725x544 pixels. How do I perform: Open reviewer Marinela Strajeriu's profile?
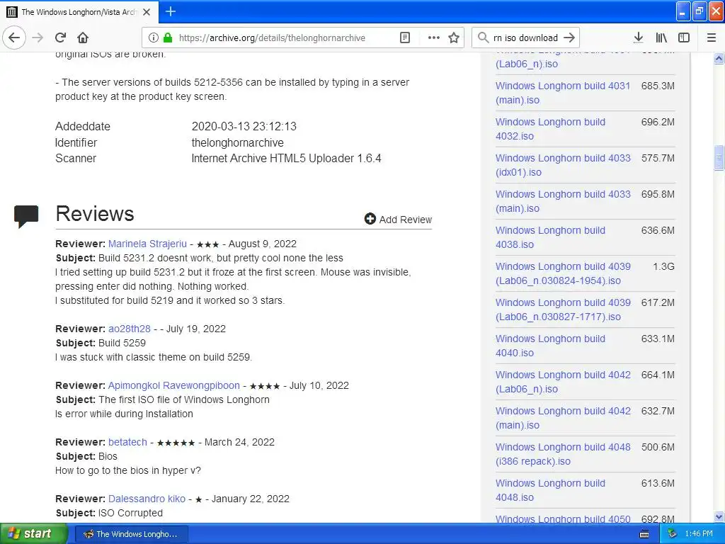click(x=147, y=244)
